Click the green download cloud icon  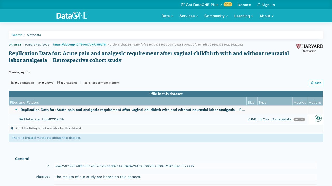(x=318, y=118)
